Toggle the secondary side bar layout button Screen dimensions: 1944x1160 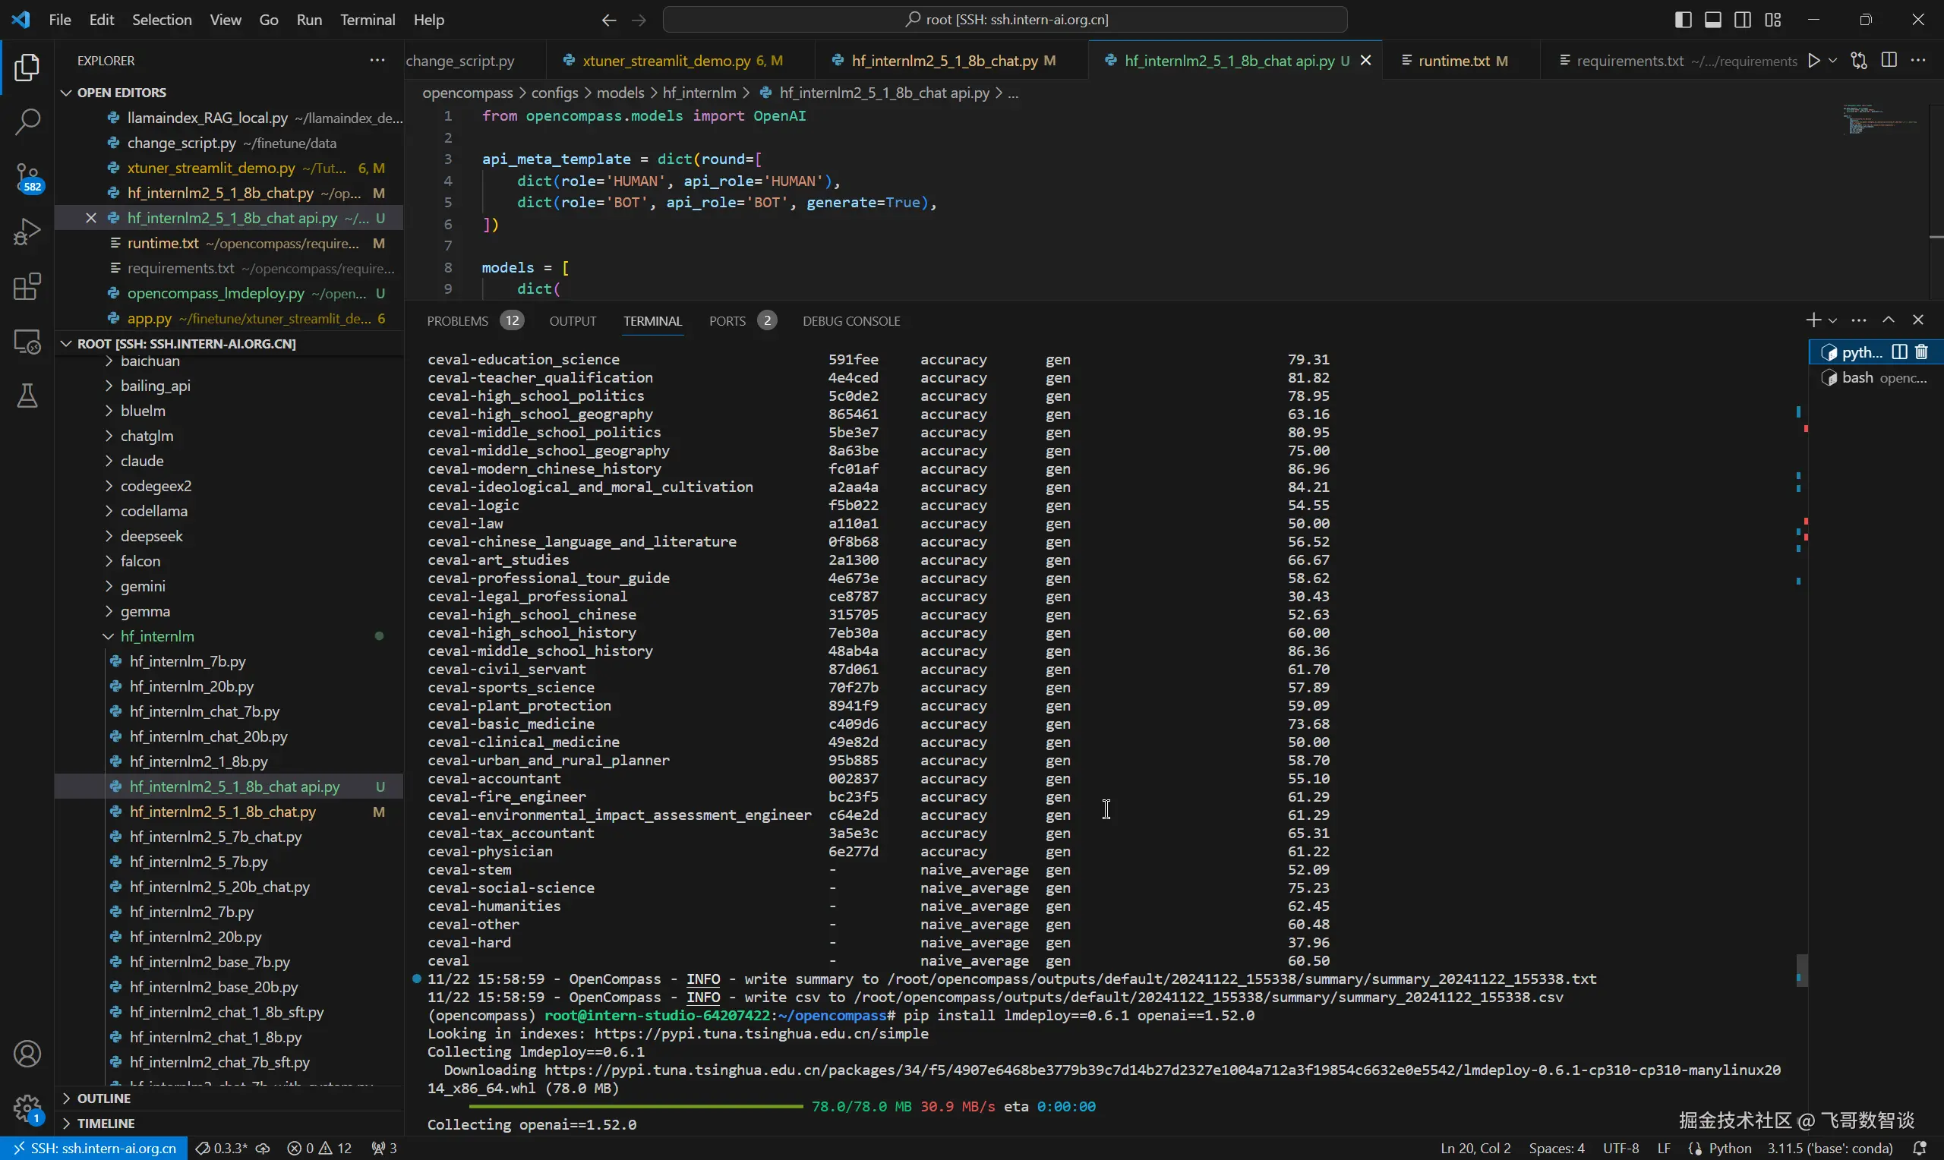coord(1742,20)
